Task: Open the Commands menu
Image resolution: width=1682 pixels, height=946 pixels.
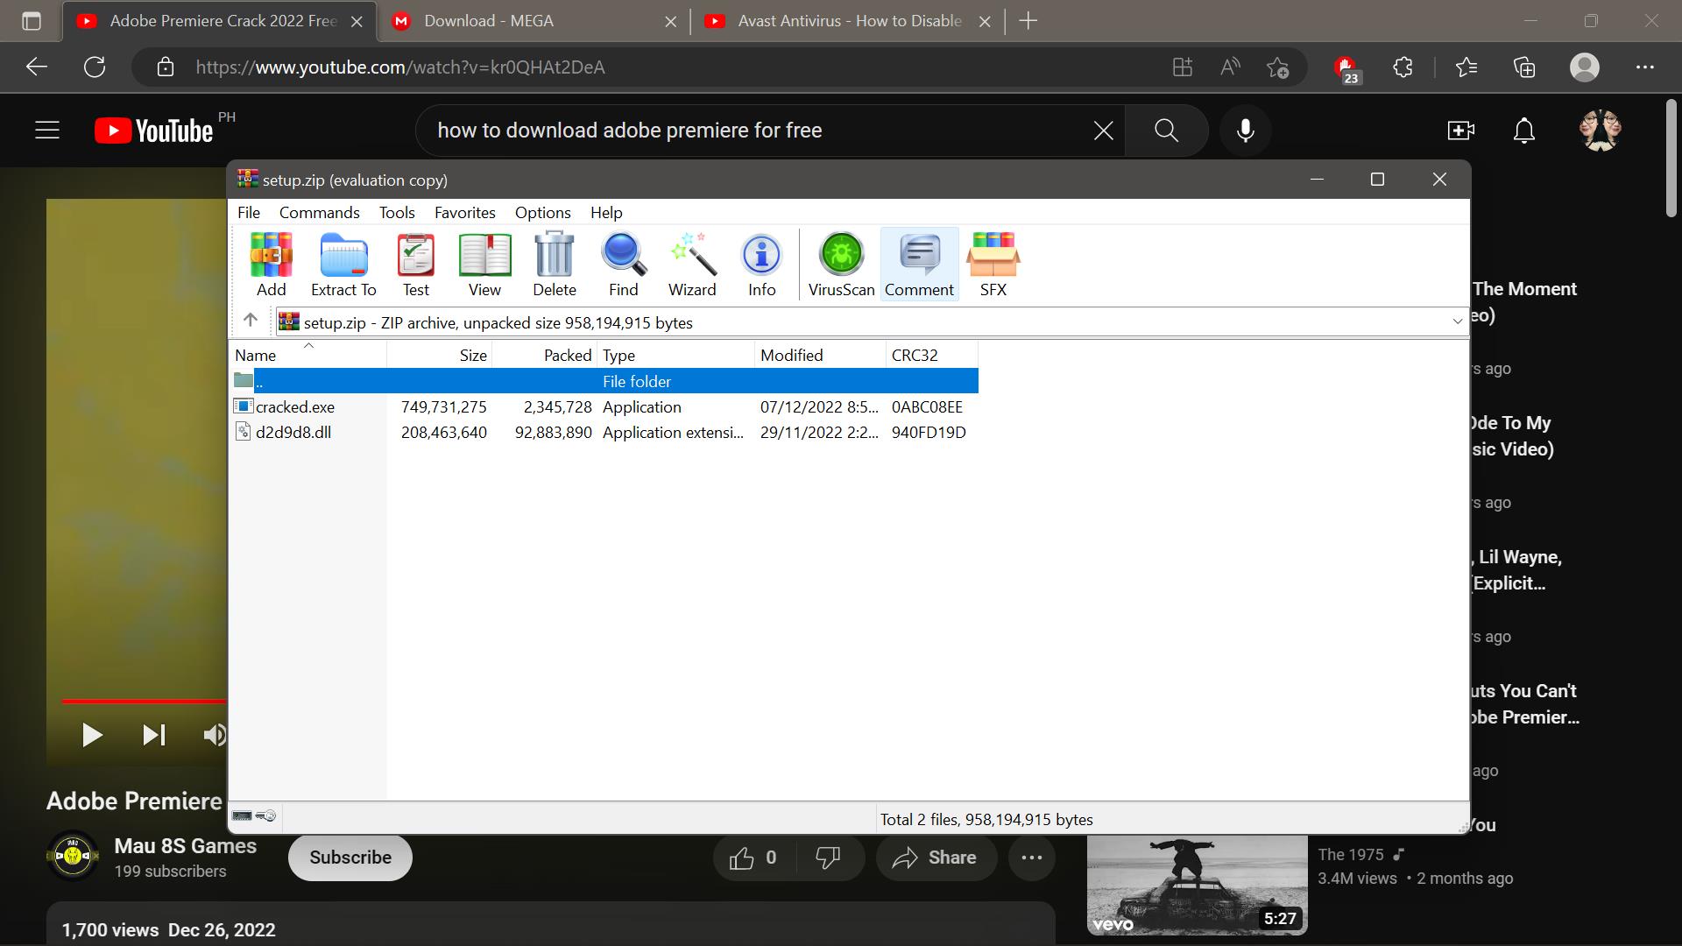Action: click(x=319, y=213)
